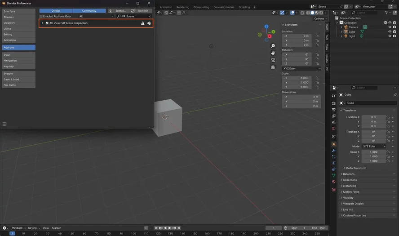
Task: Click the Official add-ons filter button
Action: [56, 11]
